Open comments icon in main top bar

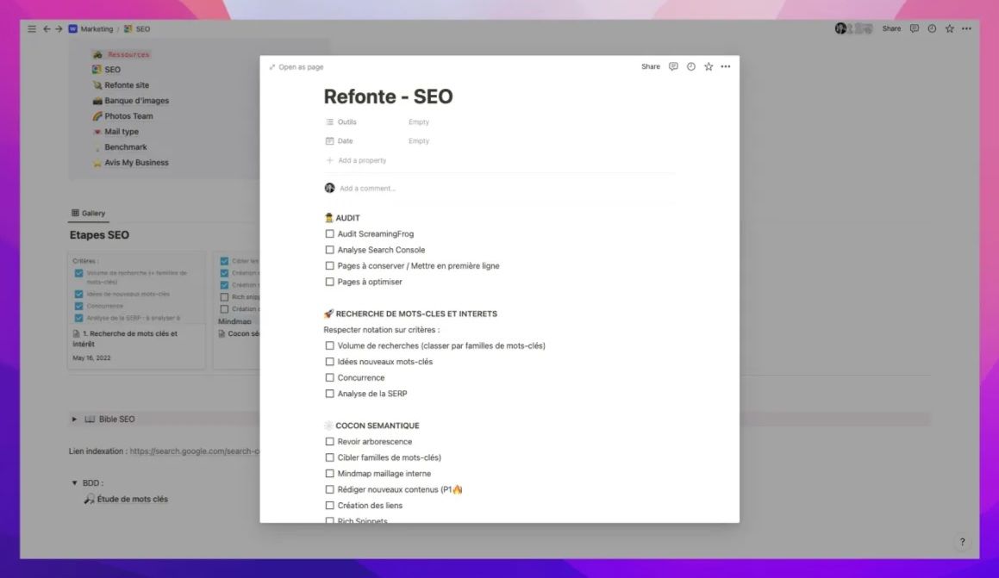point(915,28)
